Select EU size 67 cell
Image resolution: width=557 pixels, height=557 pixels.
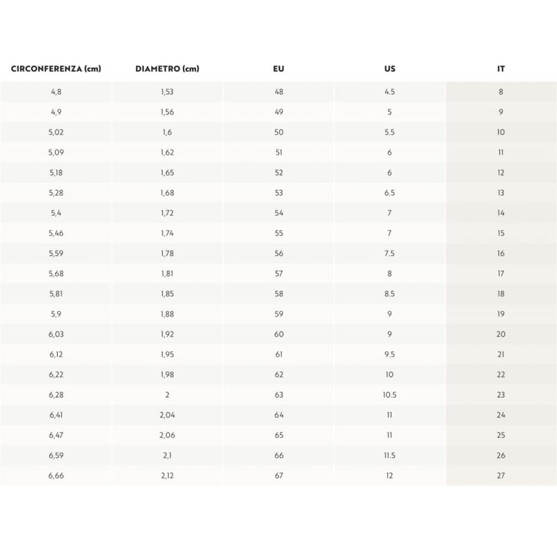pyautogui.click(x=279, y=476)
